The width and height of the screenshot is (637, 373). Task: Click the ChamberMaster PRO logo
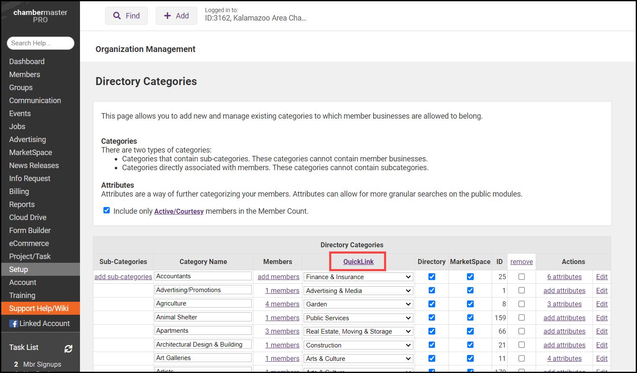40,16
